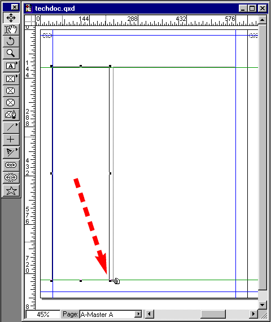Select the diagonal Line tool
Viewport: 271px width, 322px height.
[11, 128]
